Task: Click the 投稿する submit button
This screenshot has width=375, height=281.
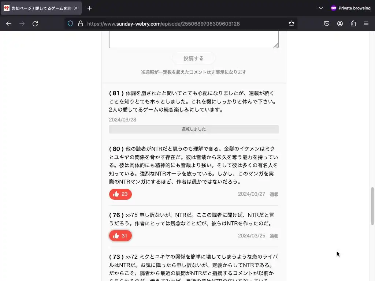Action: tap(193, 58)
